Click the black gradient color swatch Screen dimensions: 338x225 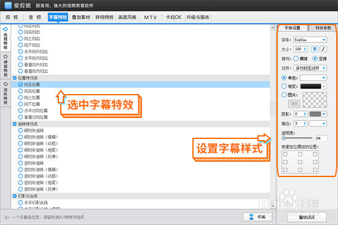tap(310, 86)
